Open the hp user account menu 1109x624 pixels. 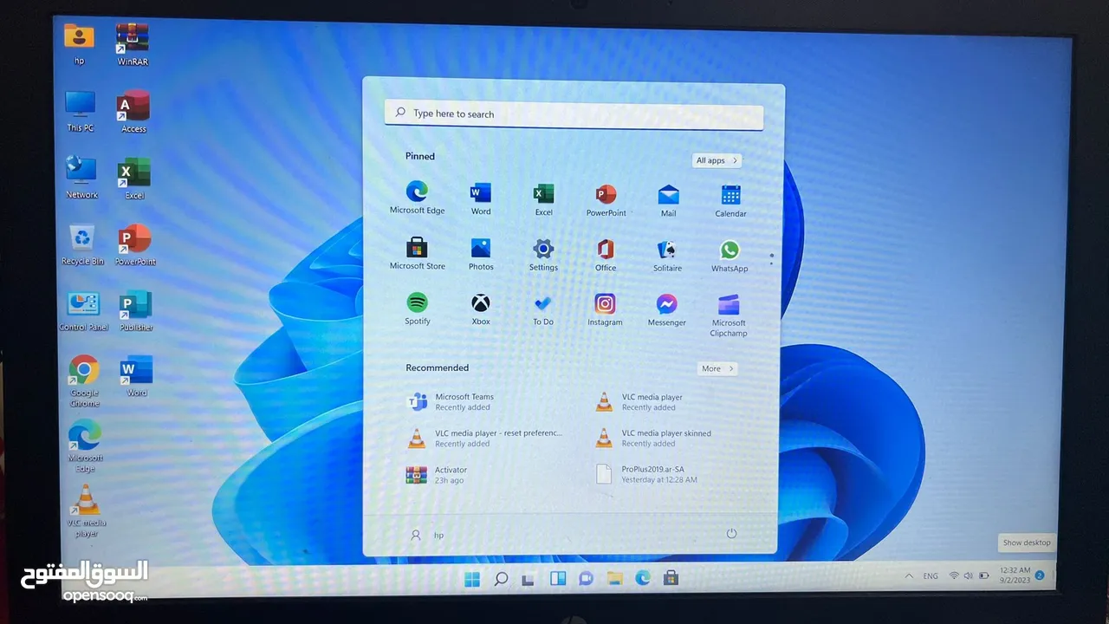click(x=427, y=536)
